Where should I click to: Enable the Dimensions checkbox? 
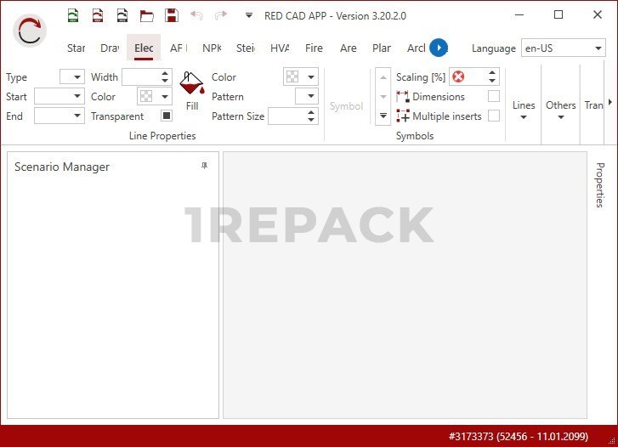point(493,97)
